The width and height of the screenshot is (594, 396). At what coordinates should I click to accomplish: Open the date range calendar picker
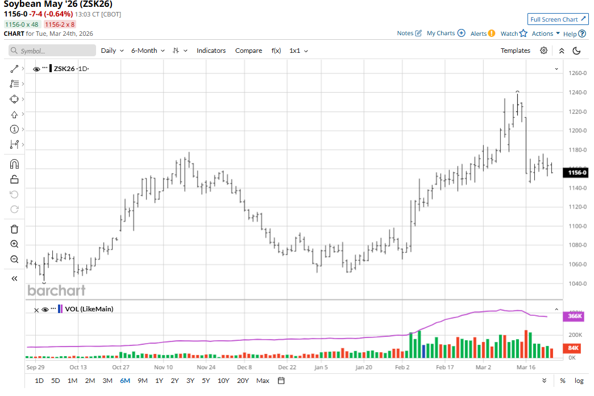[281, 381]
